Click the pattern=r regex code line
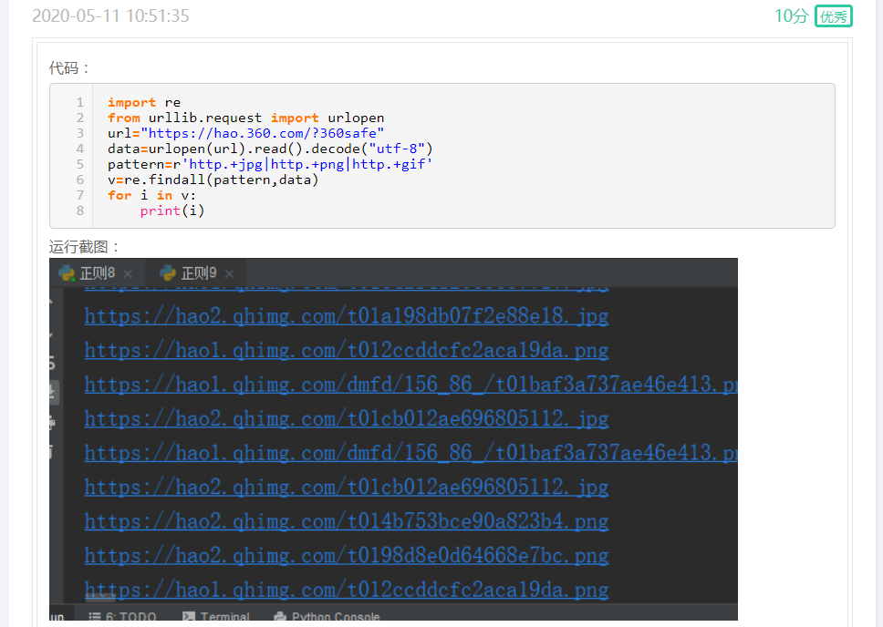The width and height of the screenshot is (883, 627). pyautogui.click(x=270, y=164)
